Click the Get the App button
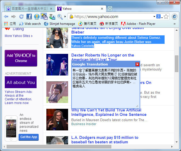 pos(29,137)
